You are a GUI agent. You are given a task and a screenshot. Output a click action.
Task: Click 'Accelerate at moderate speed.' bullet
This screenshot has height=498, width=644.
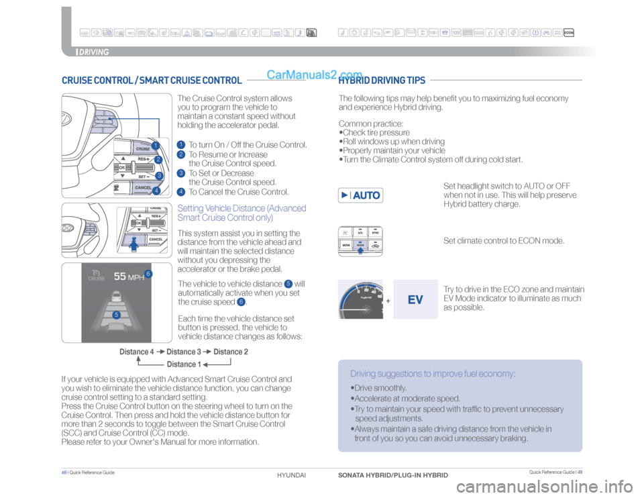tap(405, 399)
